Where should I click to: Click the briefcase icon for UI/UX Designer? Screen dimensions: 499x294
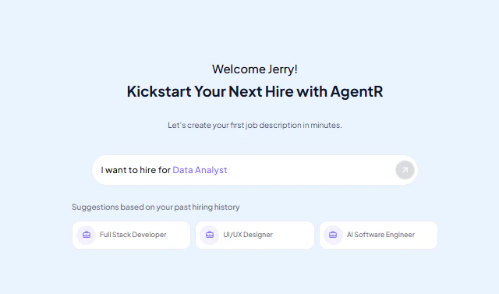(210, 235)
